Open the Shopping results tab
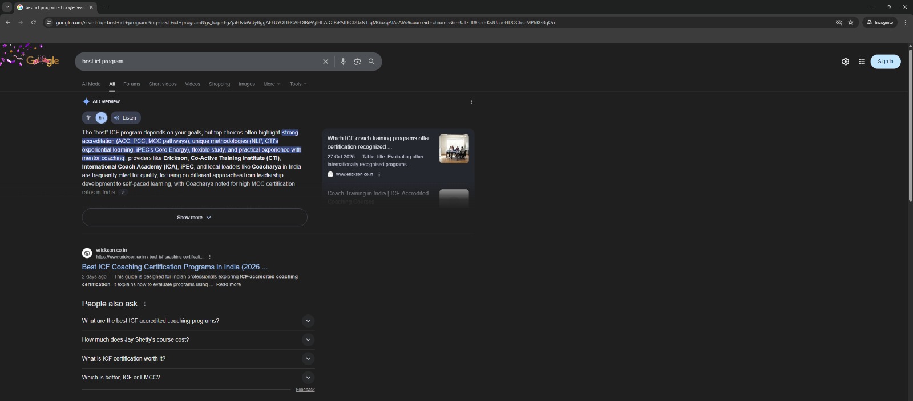Image resolution: width=913 pixels, height=401 pixels. [x=219, y=84]
